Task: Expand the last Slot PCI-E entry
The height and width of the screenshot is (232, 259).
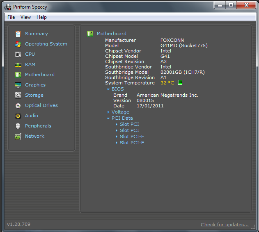Action: tap(117, 143)
